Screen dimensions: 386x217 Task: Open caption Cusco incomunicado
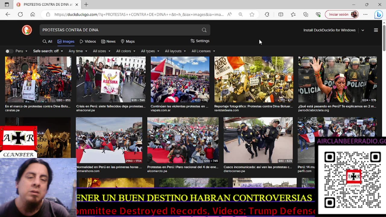tap(258, 167)
